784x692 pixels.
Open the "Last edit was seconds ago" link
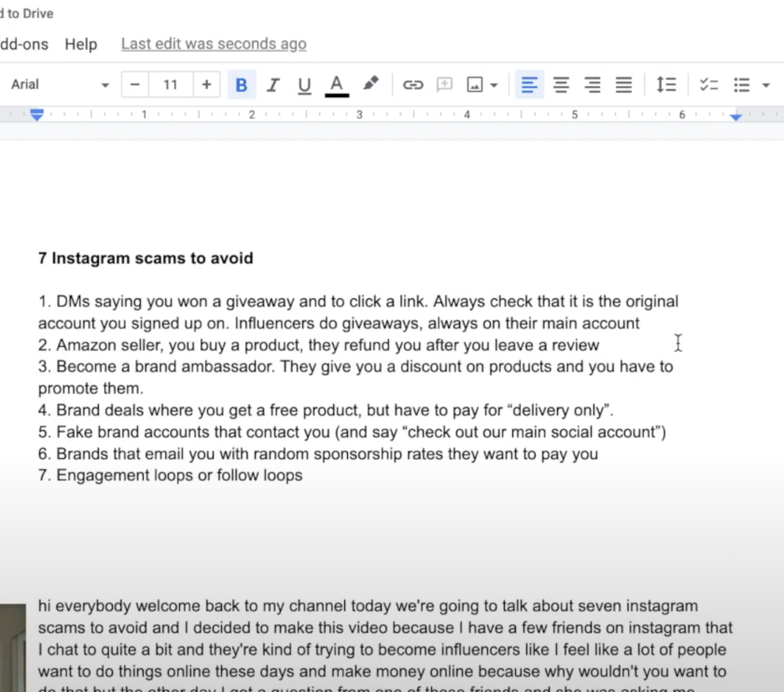(x=214, y=44)
